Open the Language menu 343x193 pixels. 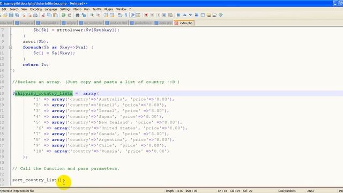point(51,9)
